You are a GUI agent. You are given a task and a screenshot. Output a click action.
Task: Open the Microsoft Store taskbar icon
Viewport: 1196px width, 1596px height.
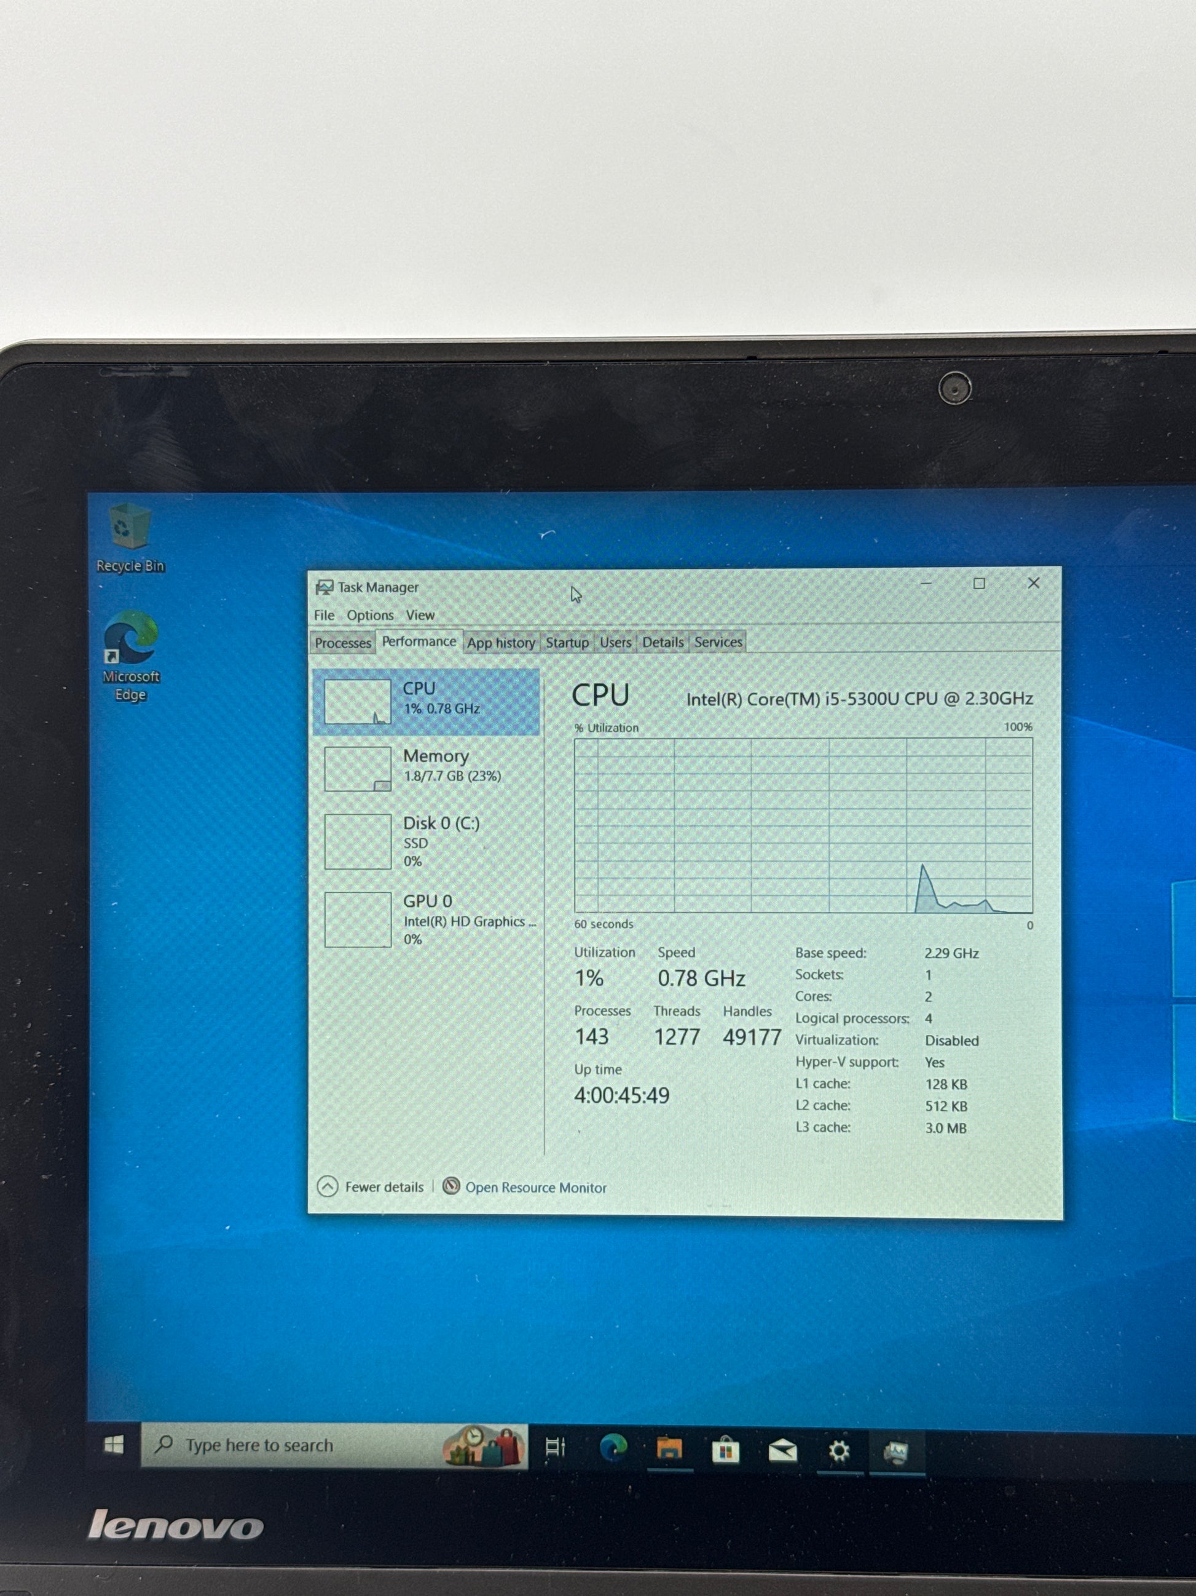tap(725, 1450)
